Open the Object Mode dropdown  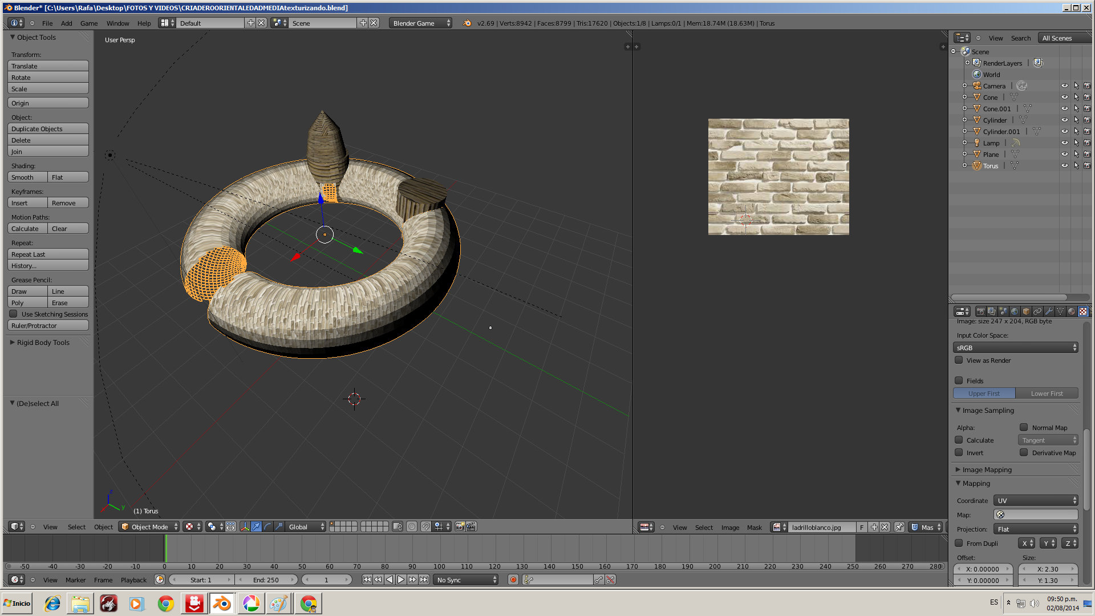(149, 527)
